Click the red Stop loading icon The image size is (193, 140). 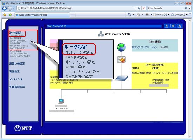coord(144,8)
